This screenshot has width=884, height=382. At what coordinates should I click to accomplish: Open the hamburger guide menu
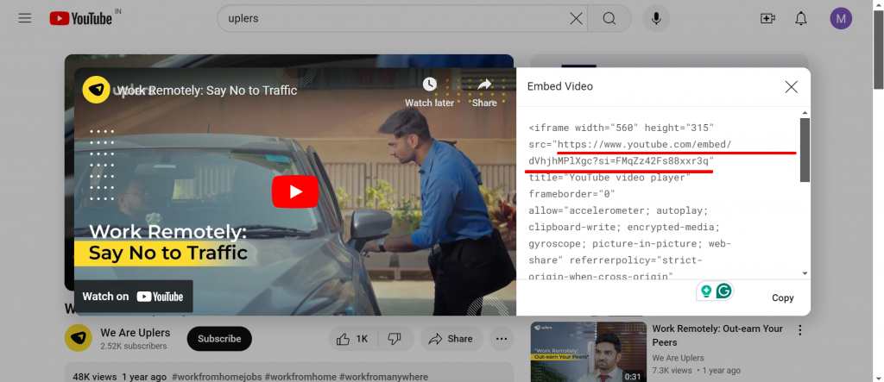pos(24,19)
